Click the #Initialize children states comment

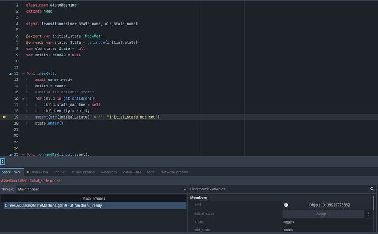[x=64, y=92]
